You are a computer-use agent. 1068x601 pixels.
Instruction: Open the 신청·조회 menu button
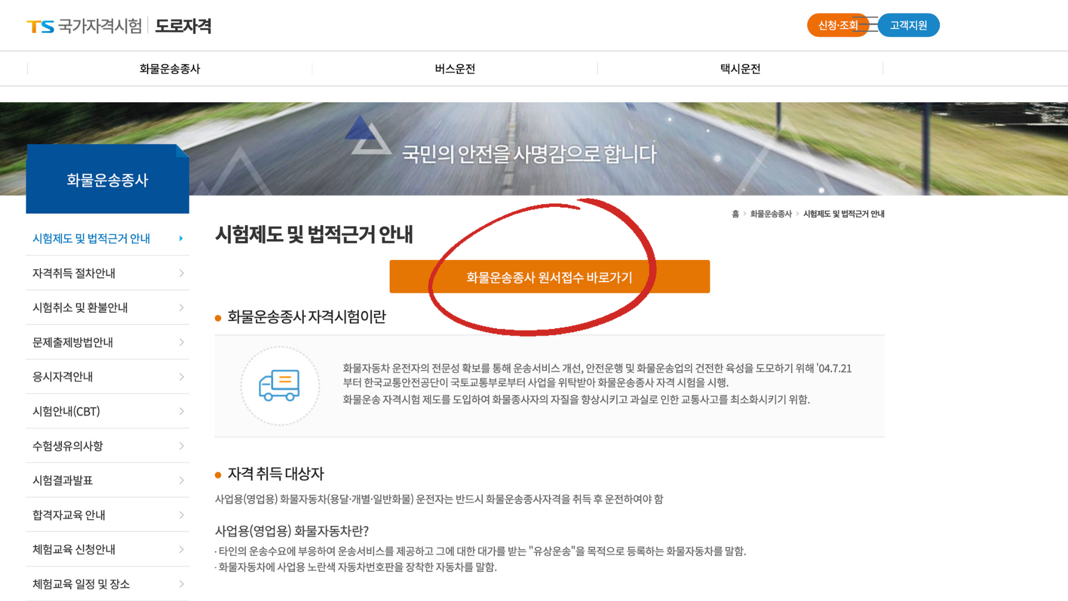pos(838,25)
